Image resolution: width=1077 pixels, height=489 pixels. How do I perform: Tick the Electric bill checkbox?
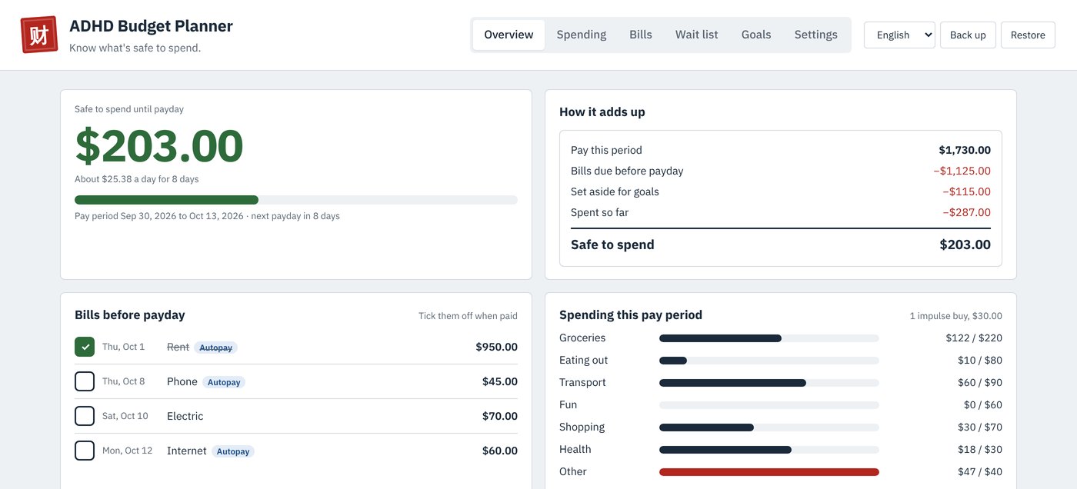pyautogui.click(x=85, y=416)
